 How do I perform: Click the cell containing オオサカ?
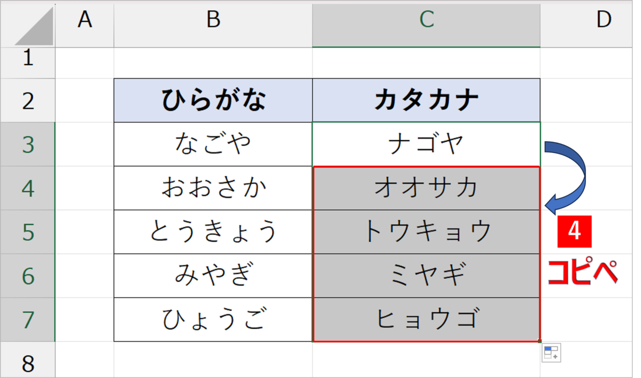tap(426, 188)
